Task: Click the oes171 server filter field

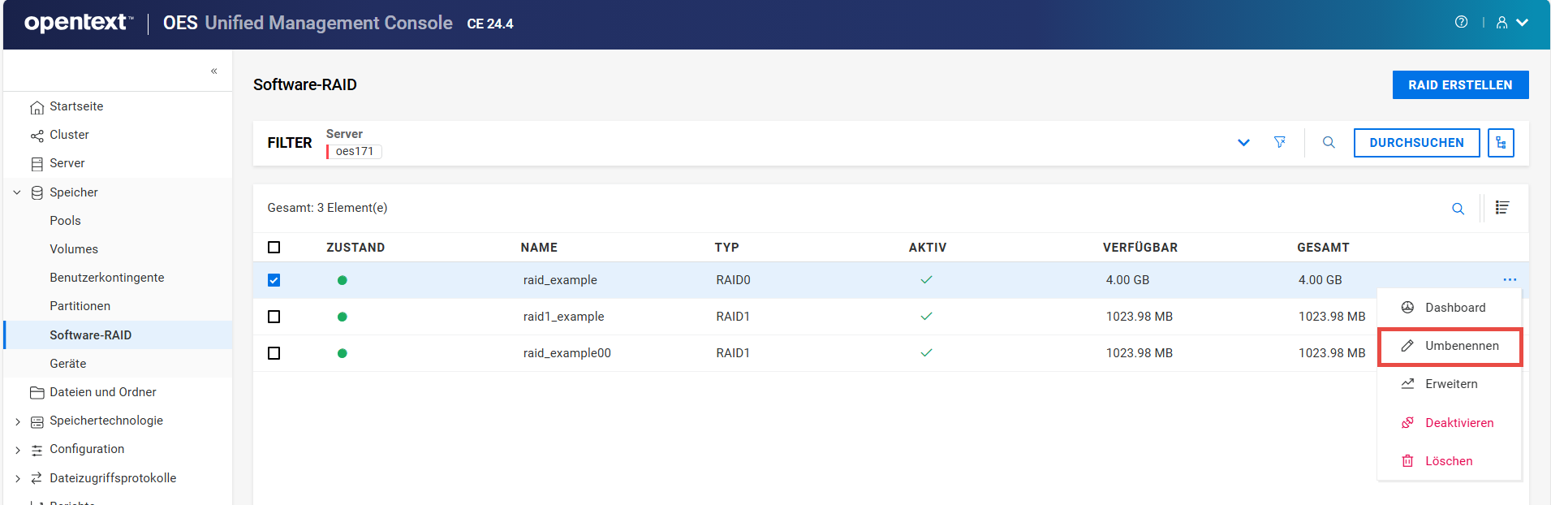Action: 355,152
